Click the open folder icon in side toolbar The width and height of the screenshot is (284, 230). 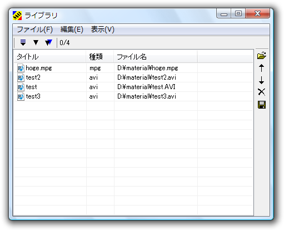pos(262,56)
